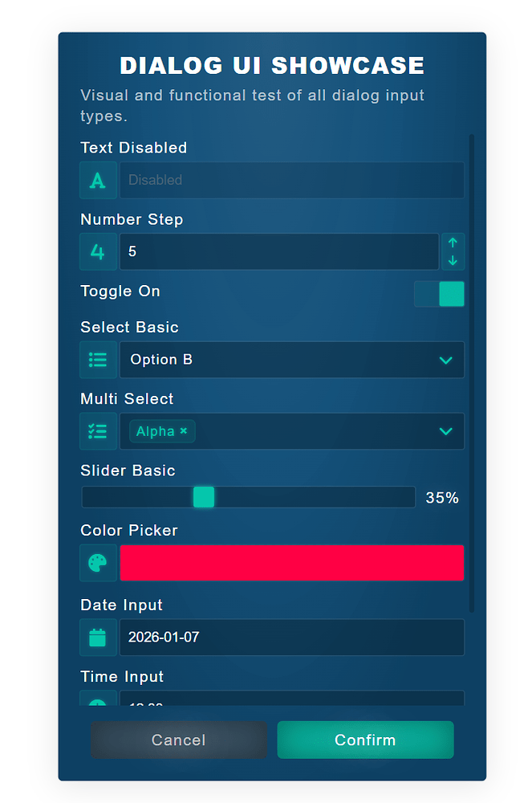The height and width of the screenshot is (803, 528).
Task: Click the Slider Basic handle
Action: 204,497
